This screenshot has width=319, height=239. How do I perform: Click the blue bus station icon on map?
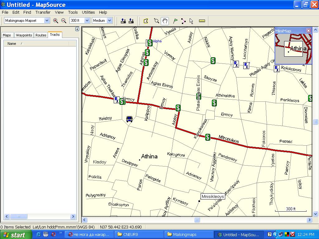pos(129,119)
